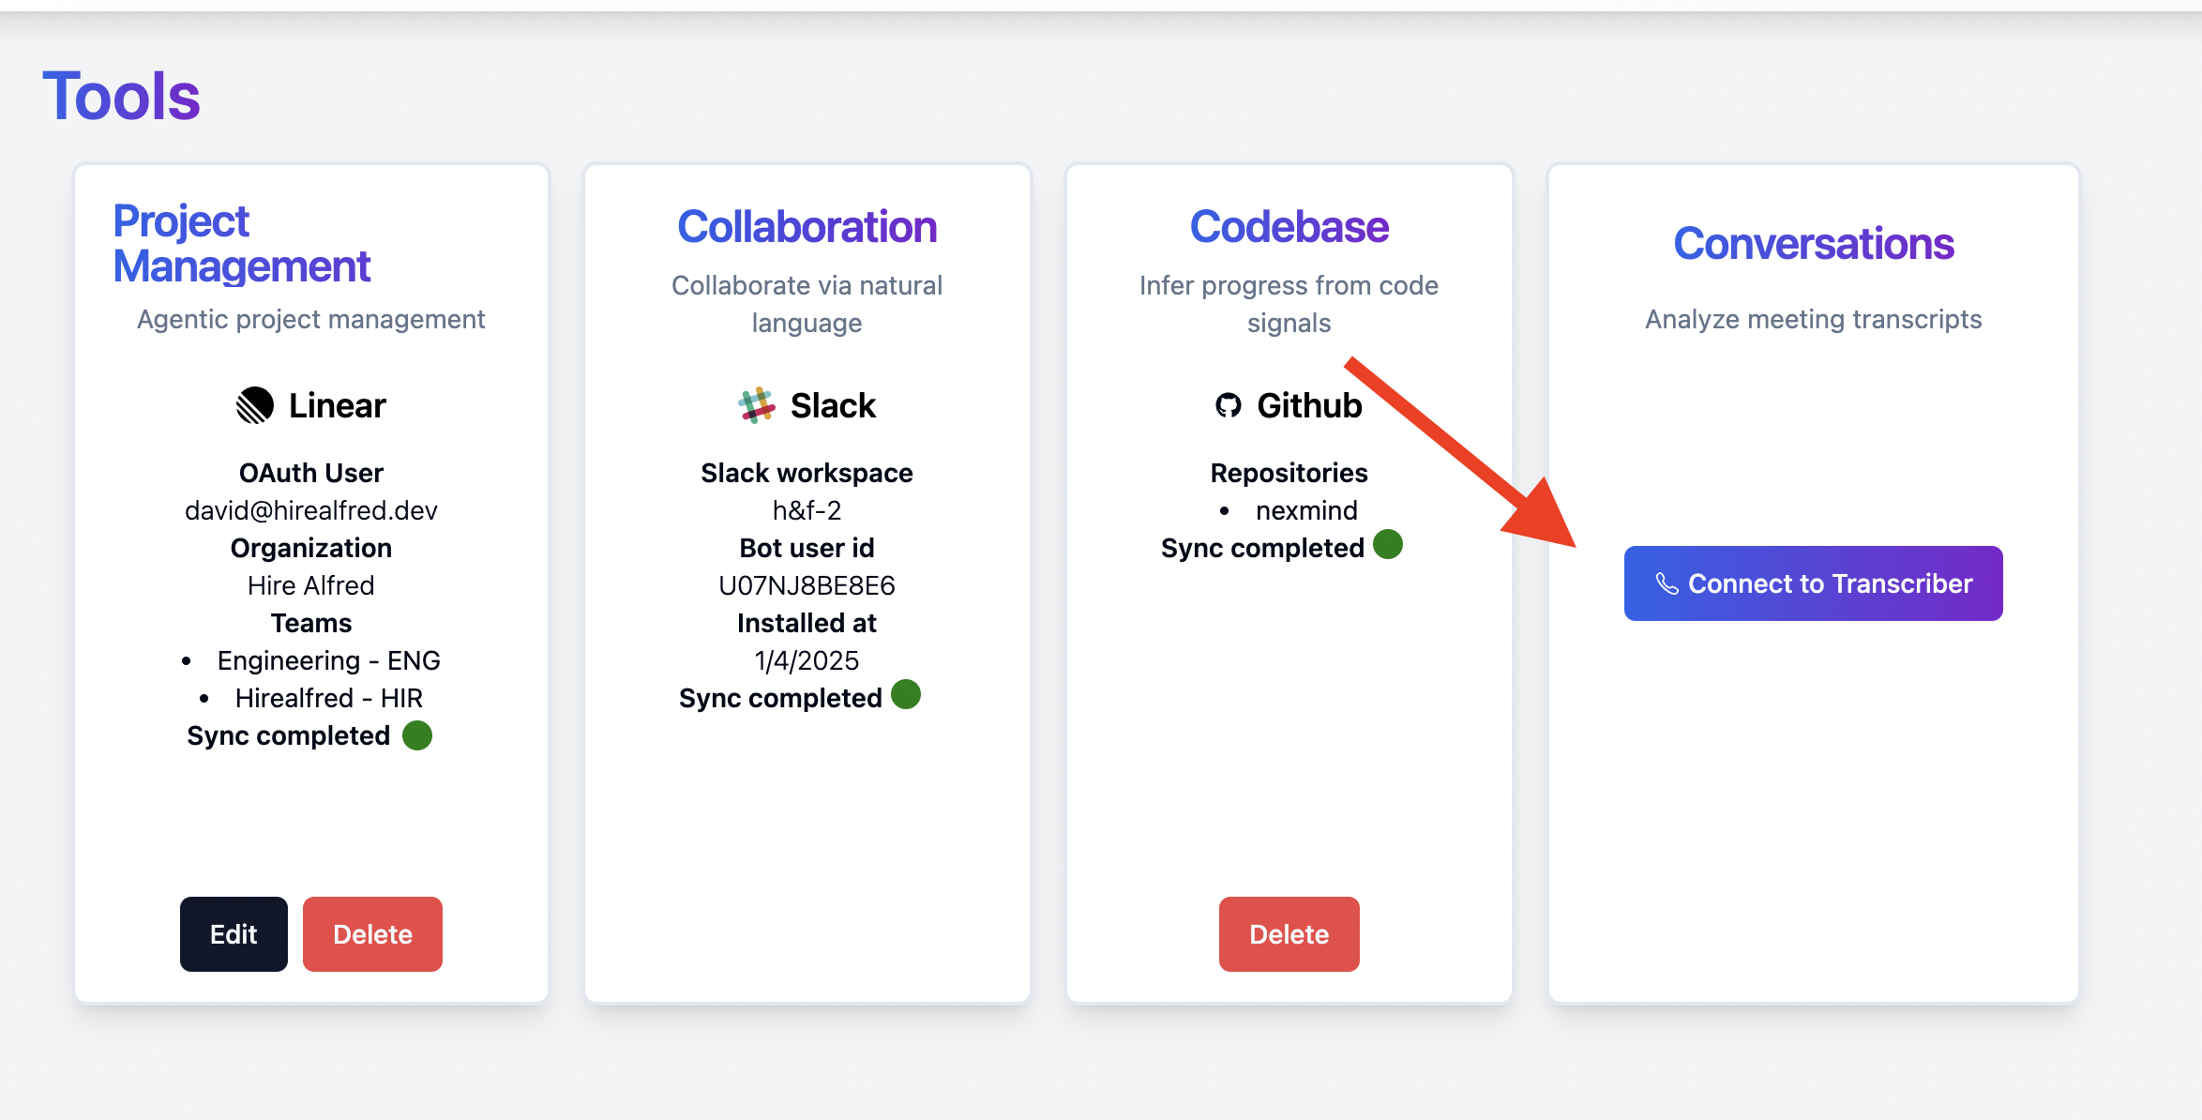The width and height of the screenshot is (2202, 1120).
Task: Select the Project Management card title
Action: click(242, 245)
